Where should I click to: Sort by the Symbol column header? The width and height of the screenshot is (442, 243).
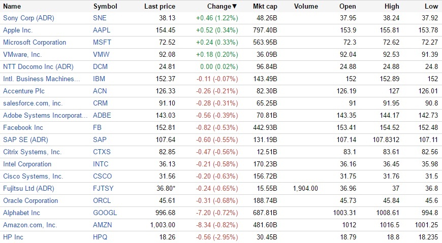tap(105, 7)
